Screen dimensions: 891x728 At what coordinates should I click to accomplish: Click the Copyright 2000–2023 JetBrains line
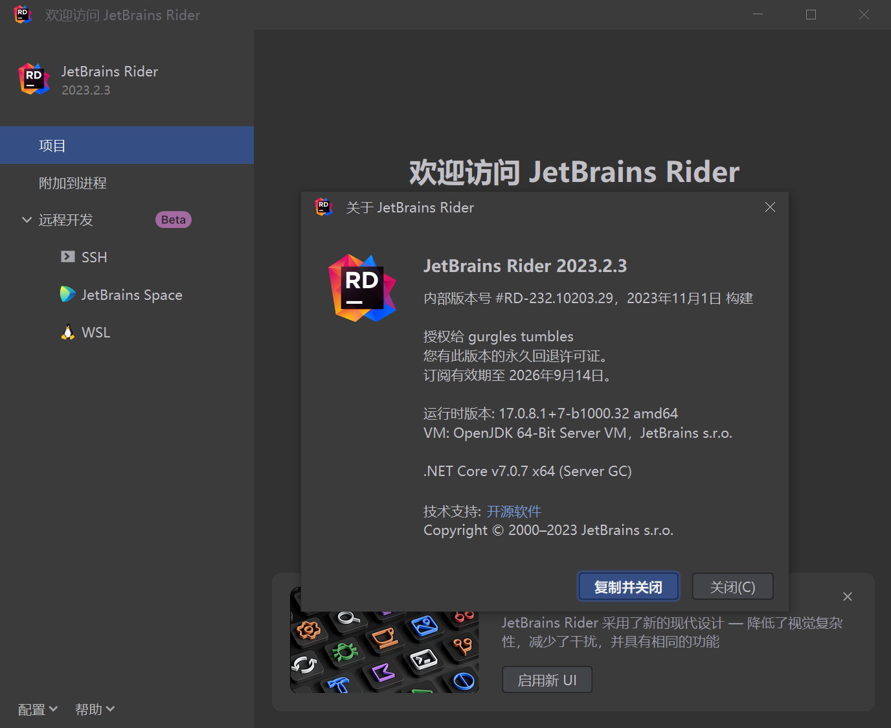coord(548,530)
